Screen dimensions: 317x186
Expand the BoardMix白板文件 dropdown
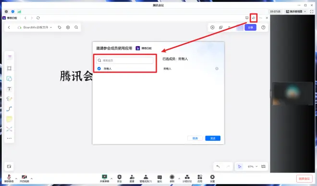click(51, 27)
